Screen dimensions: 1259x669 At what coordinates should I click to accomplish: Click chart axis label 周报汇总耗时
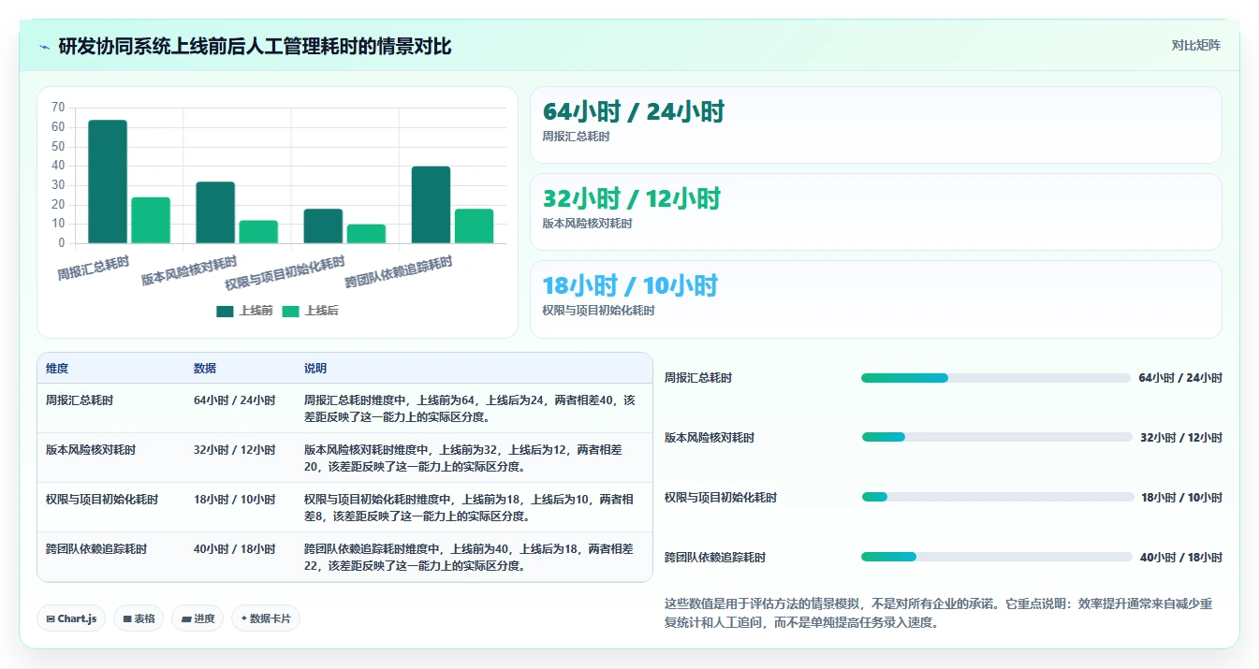[94, 268]
